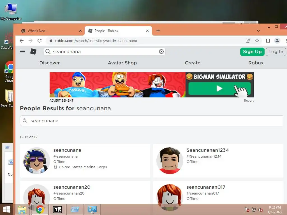
Task: Focus the top Roblox search field
Action: coord(104,52)
